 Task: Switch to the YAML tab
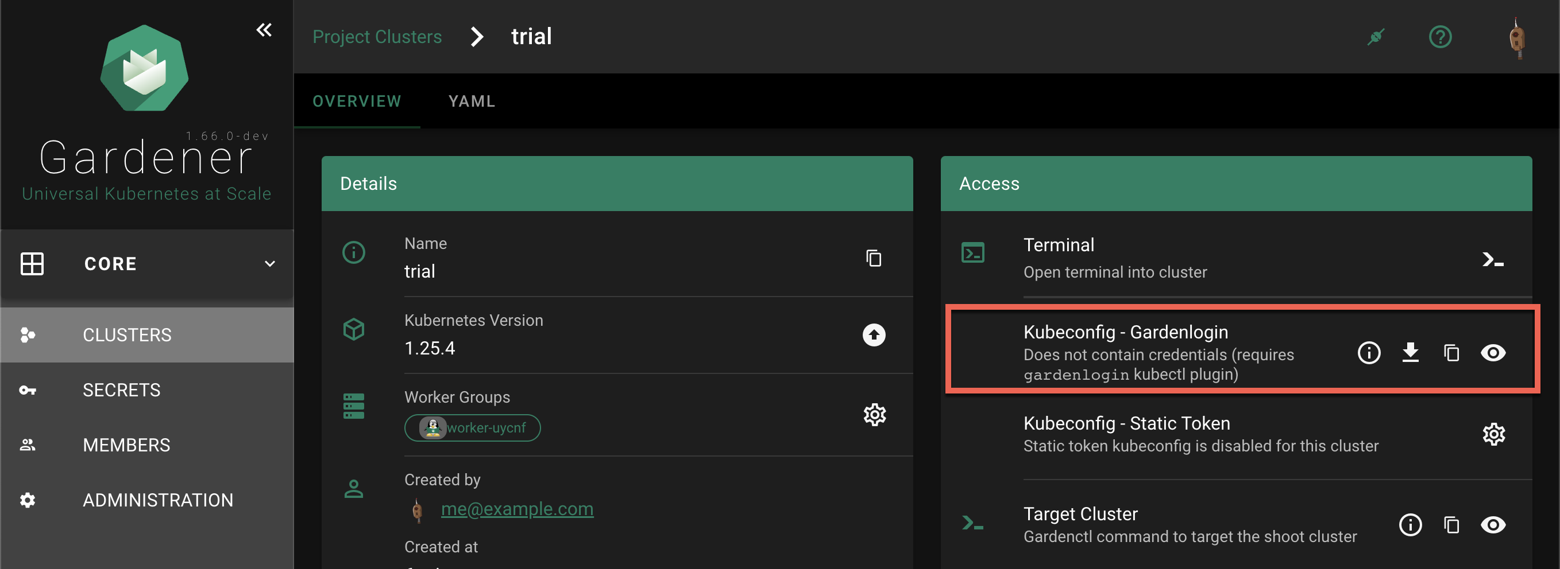point(472,101)
